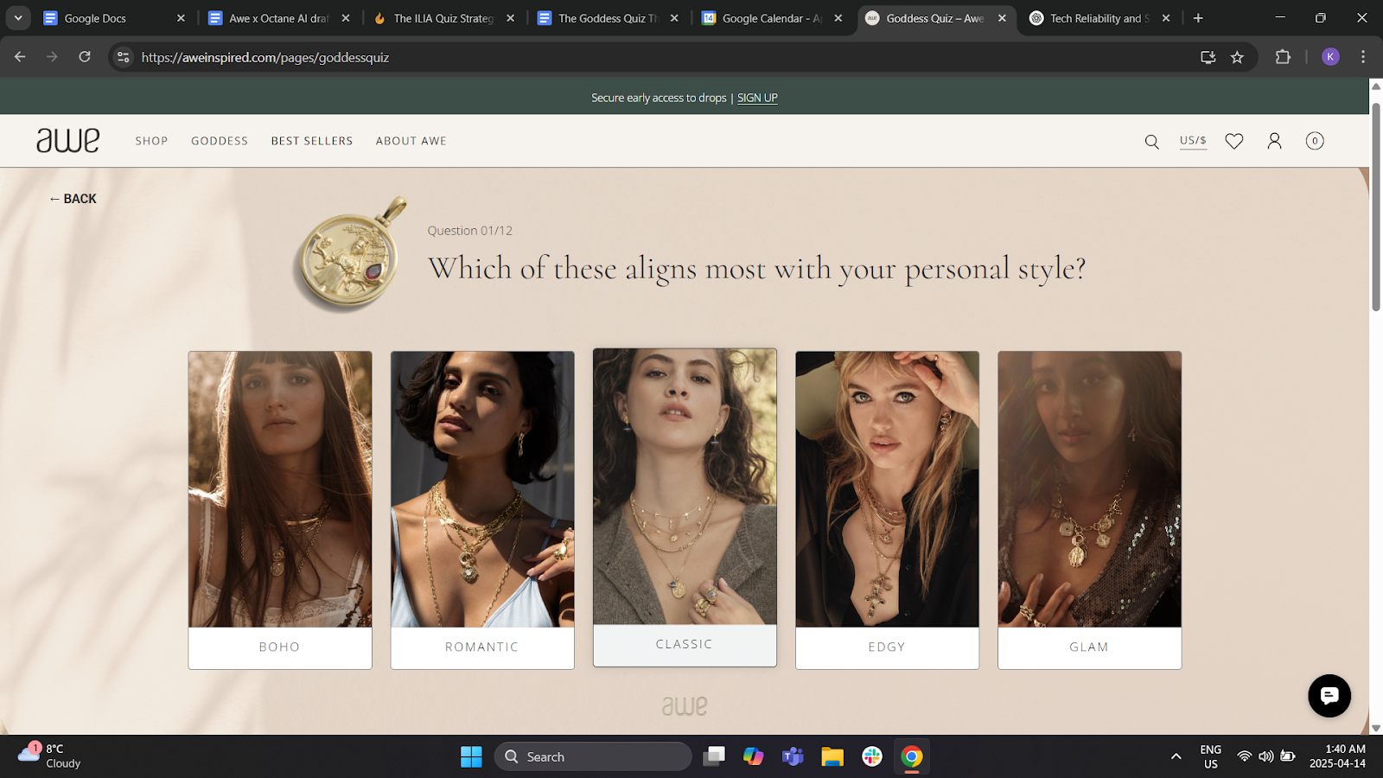The height and width of the screenshot is (778, 1383).
Task: Toggle the wishlist heart icon
Action: point(1233,141)
